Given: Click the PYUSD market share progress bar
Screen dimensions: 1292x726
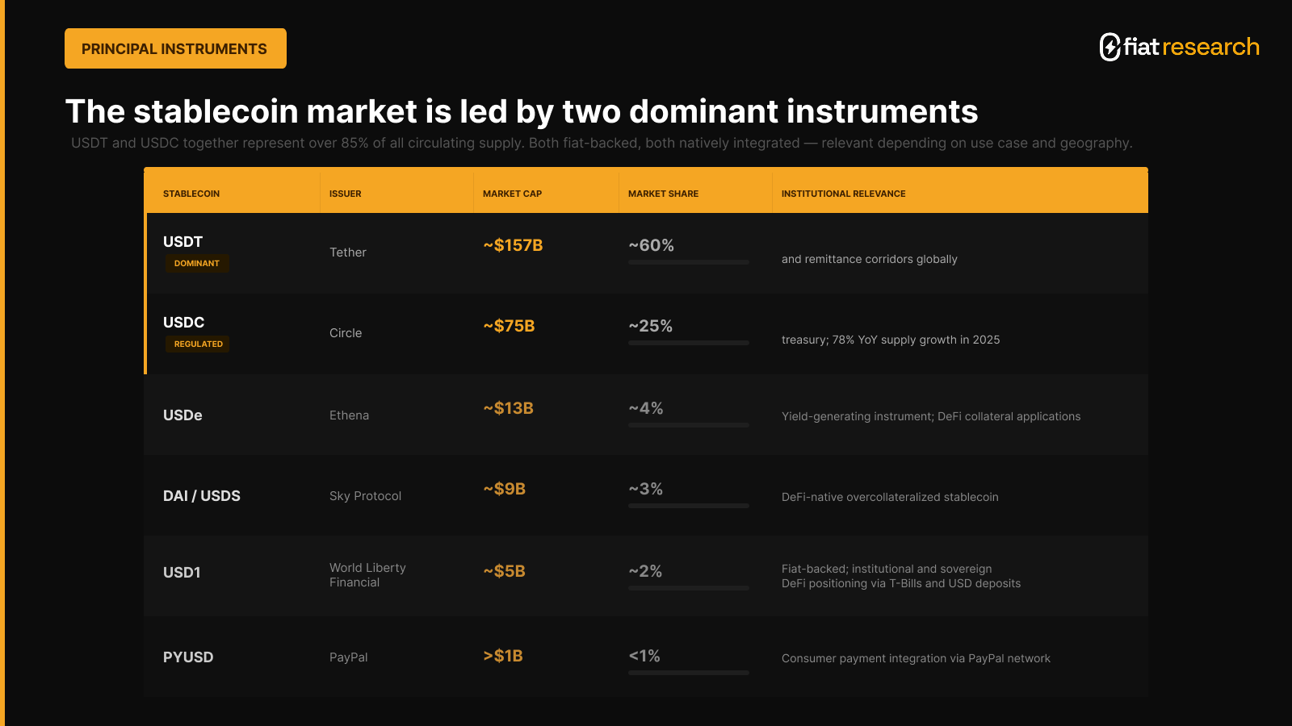Looking at the screenshot, I should pyautogui.click(x=689, y=673).
